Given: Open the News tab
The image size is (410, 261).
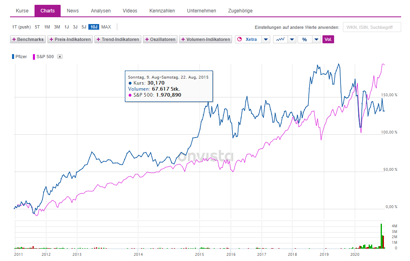Looking at the screenshot, I should tap(73, 11).
